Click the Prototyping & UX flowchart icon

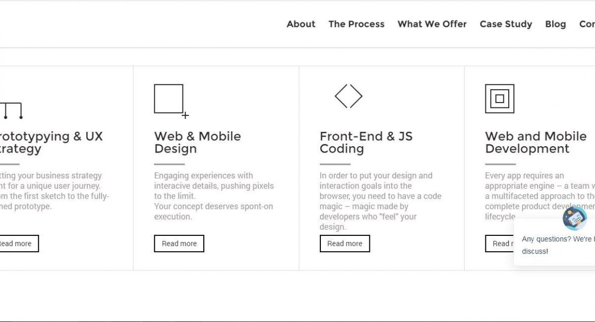tap(11, 110)
